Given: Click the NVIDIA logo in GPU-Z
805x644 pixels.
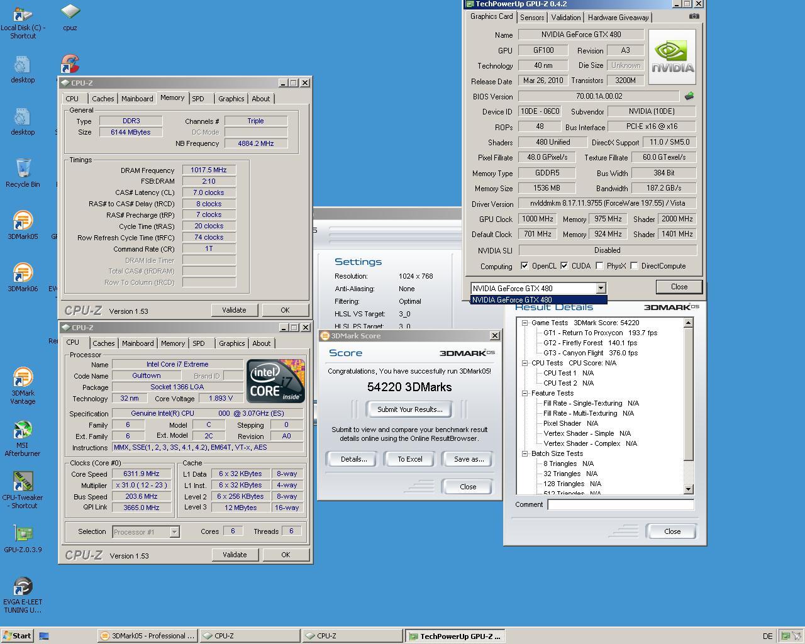Looking at the screenshot, I should (x=672, y=57).
